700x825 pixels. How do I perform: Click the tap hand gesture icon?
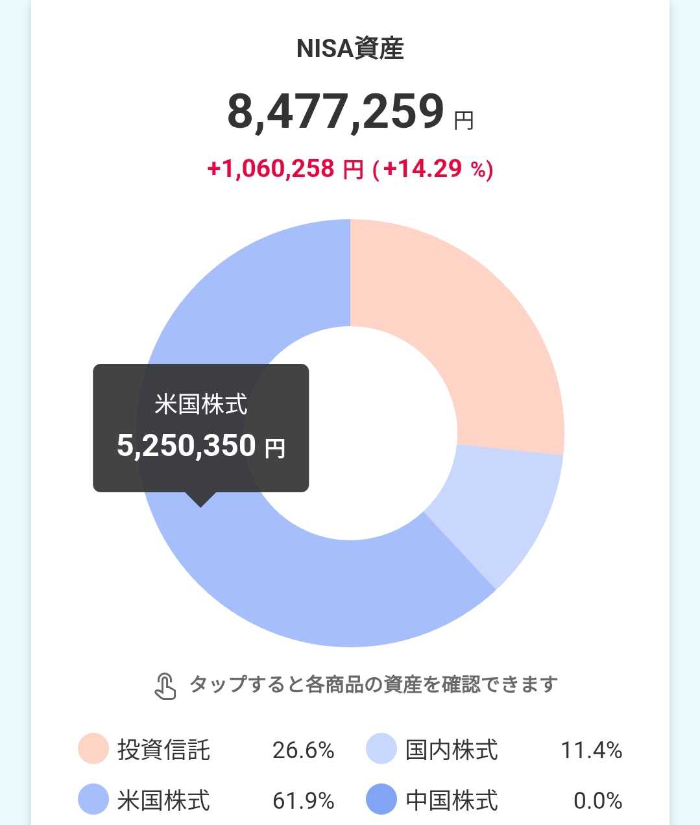pyautogui.click(x=165, y=686)
